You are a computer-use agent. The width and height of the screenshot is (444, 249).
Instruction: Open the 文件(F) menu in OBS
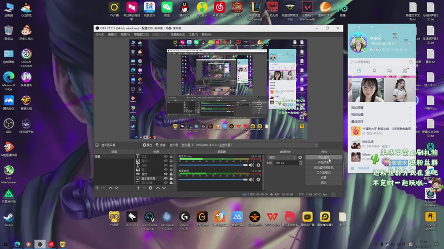[x=100, y=34]
